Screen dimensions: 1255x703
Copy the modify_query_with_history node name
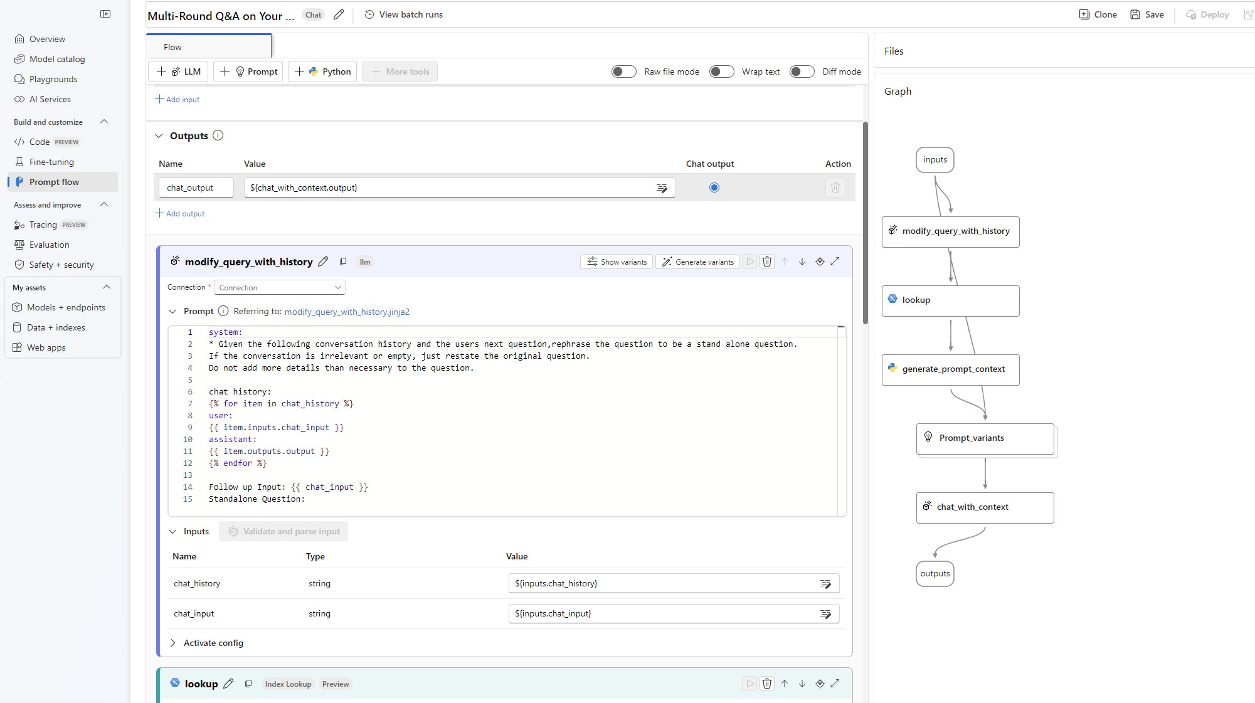pyautogui.click(x=343, y=262)
